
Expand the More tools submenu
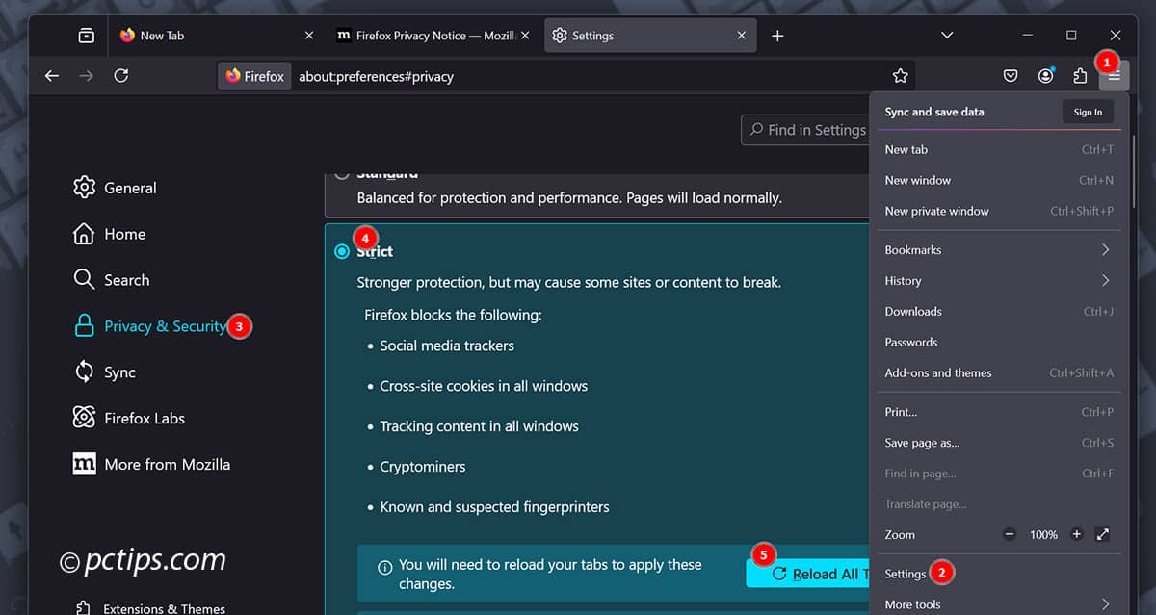[x=999, y=604]
